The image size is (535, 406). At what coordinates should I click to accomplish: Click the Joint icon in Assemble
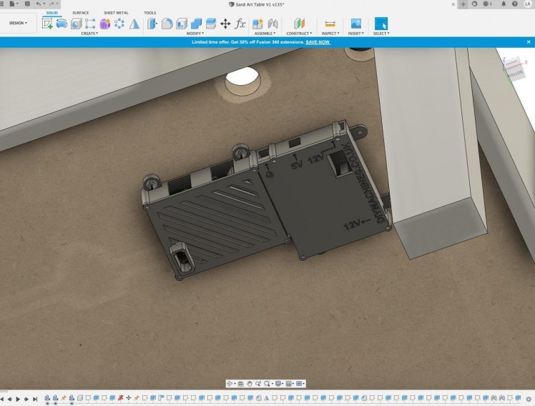[x=272, y=24]
